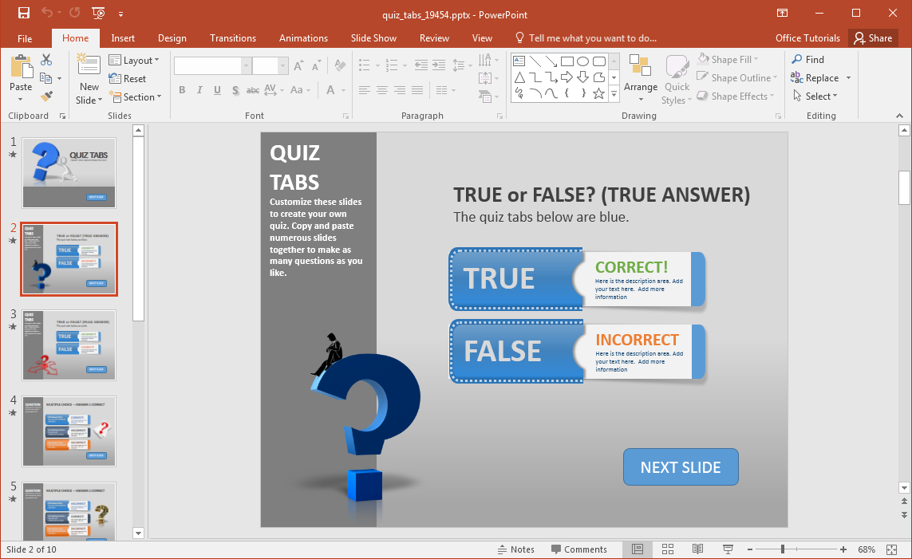Switch to Reading View icon

click(x=697, y=549)
